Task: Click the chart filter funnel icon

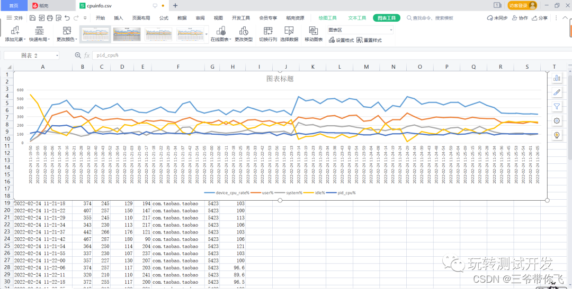Action: pyautogui.click(x=557, y=106)
